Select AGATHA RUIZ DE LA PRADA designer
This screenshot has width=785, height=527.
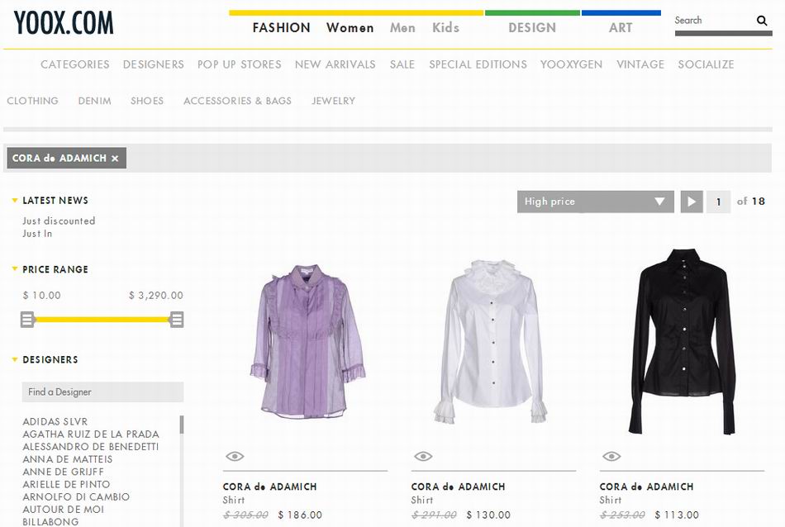pyautogui.click(x=91, y=434)
